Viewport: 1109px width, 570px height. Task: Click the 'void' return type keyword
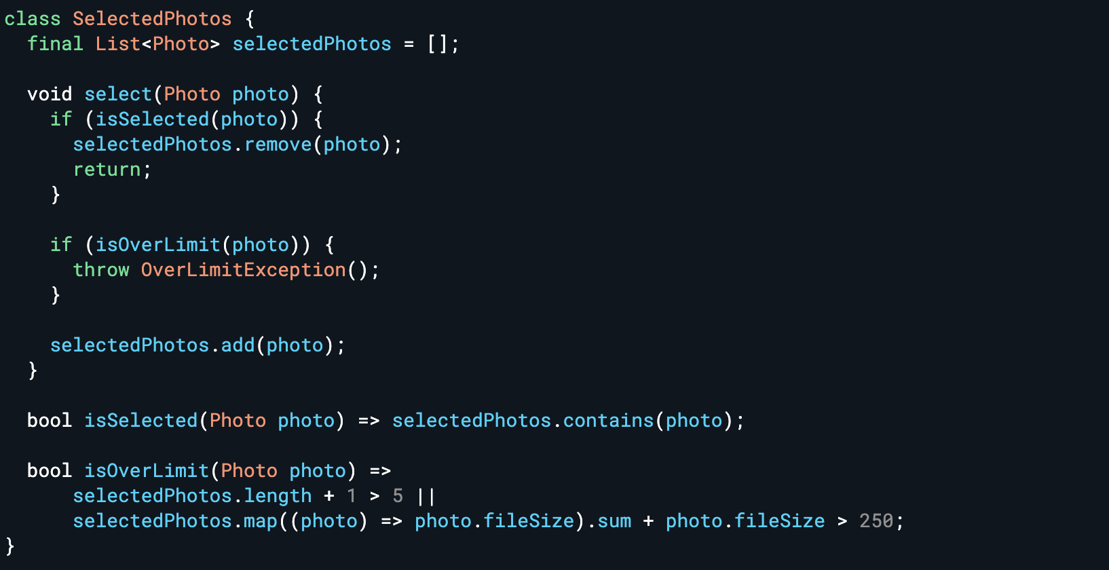50,94
